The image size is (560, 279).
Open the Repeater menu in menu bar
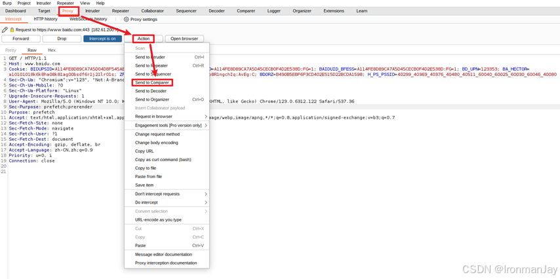(66, 3)
